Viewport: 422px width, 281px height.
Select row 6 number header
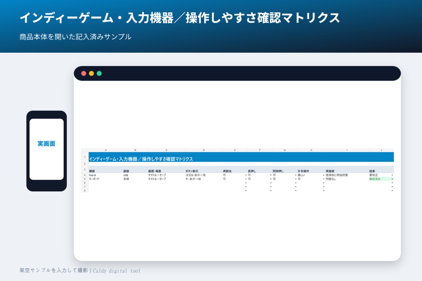(x=85, y=183)
